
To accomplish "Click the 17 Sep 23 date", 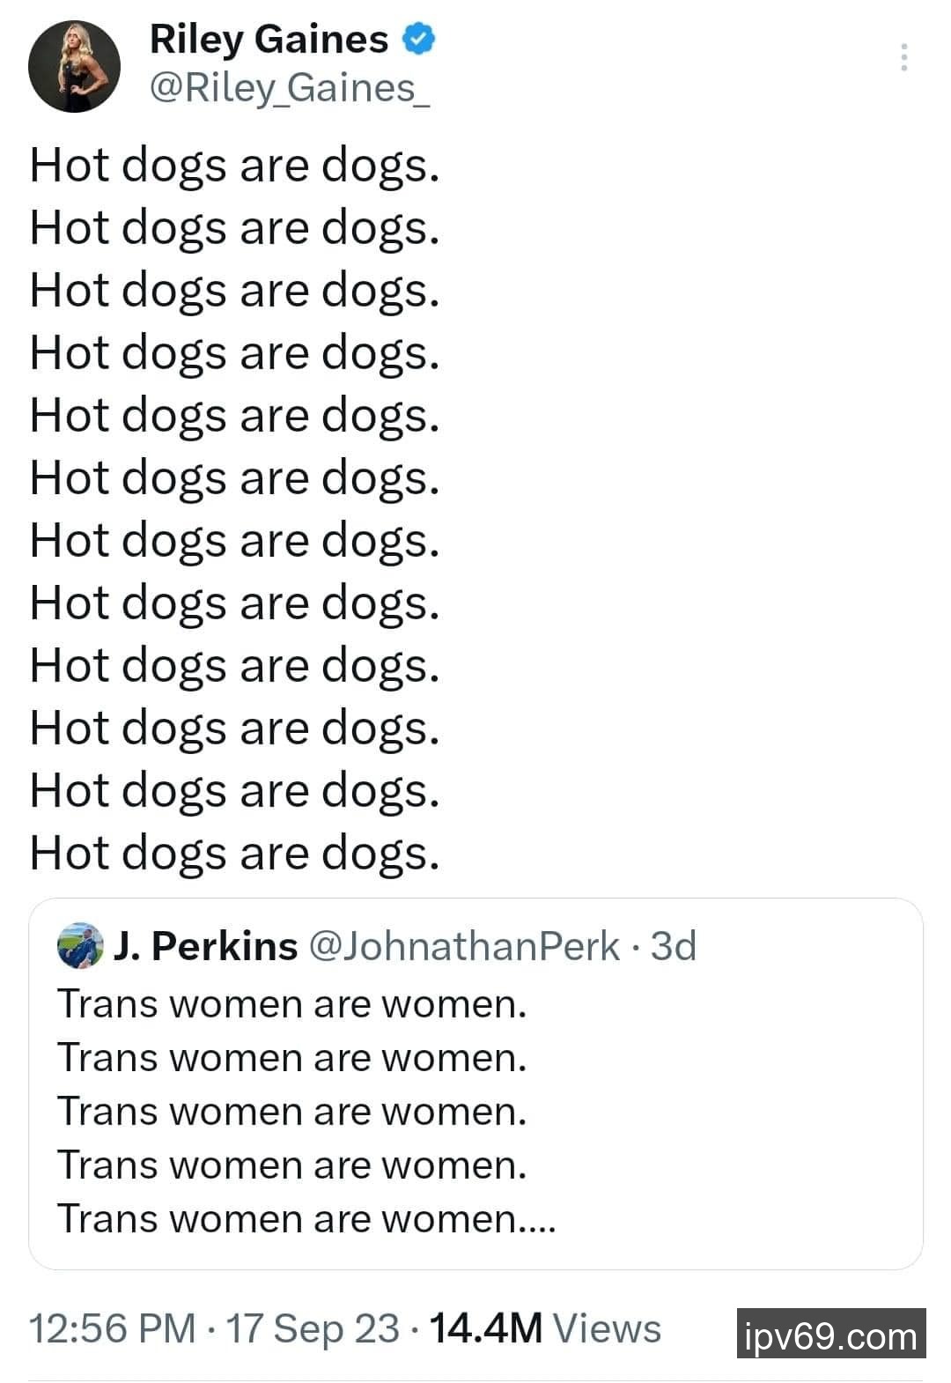I will [313, 1328].
